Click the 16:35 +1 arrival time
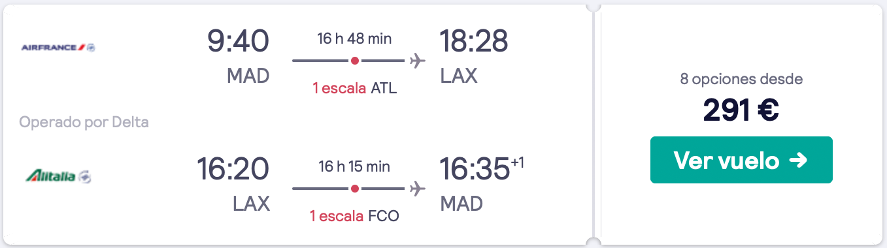 pos(482,170)
